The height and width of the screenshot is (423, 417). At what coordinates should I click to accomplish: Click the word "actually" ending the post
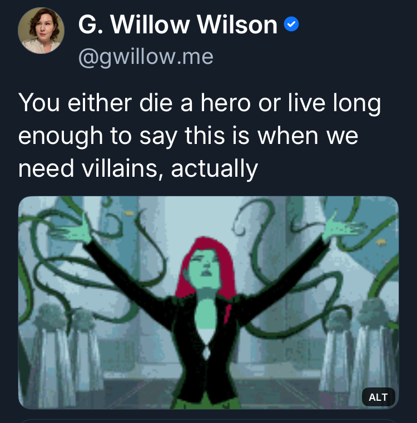215,169
